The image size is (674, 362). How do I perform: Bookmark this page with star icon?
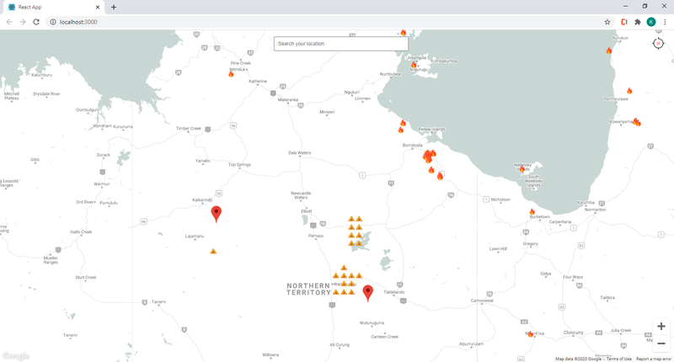[607, 21]
